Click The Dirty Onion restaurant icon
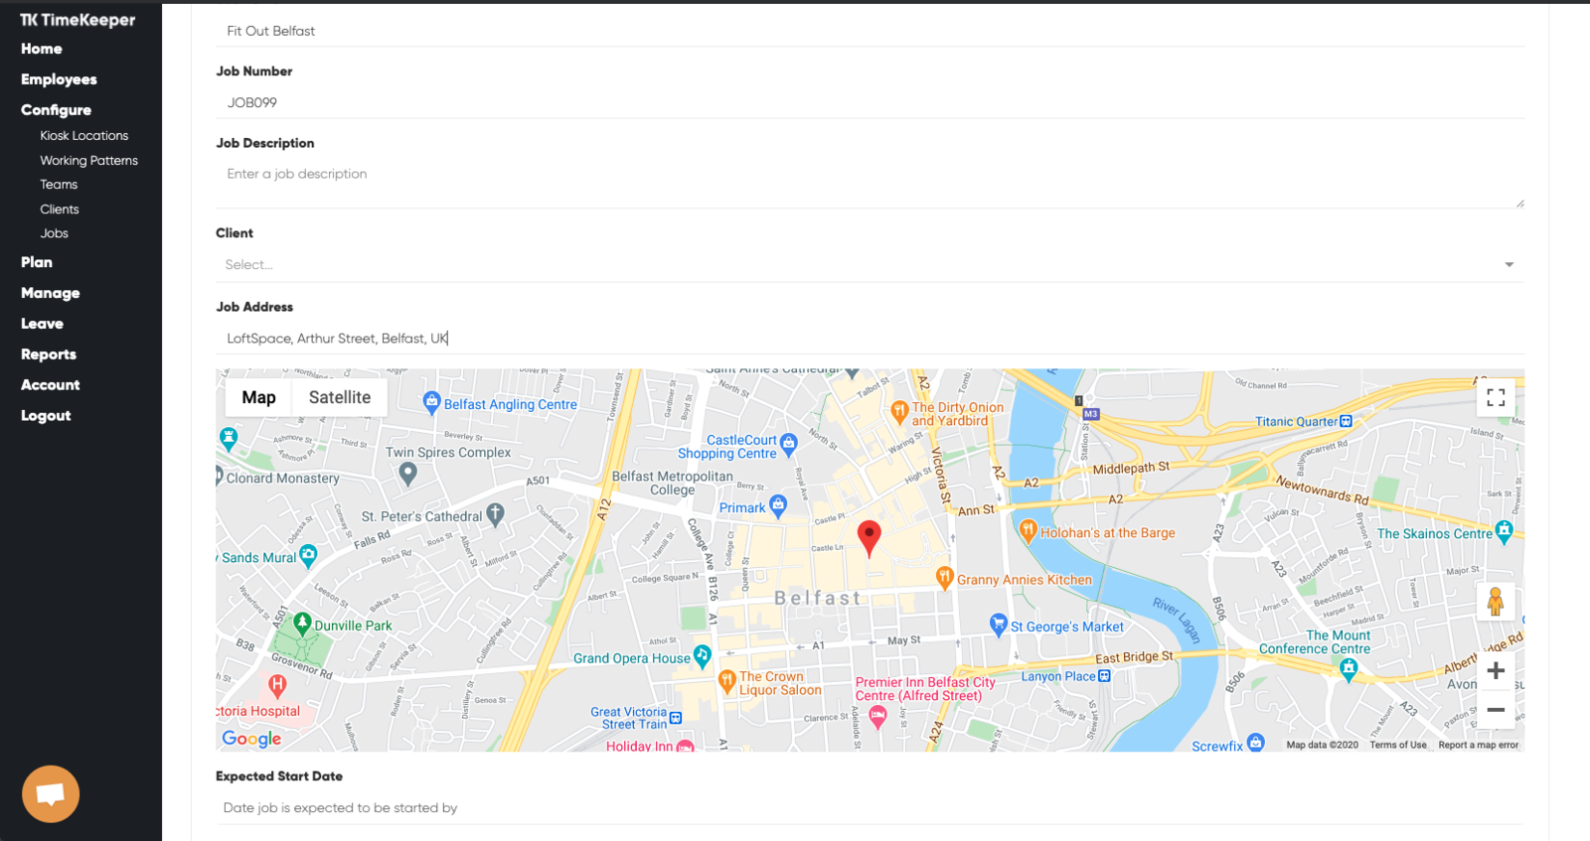Image resolution: width=1590 pixels, height=841 pixels. (899, 410)
